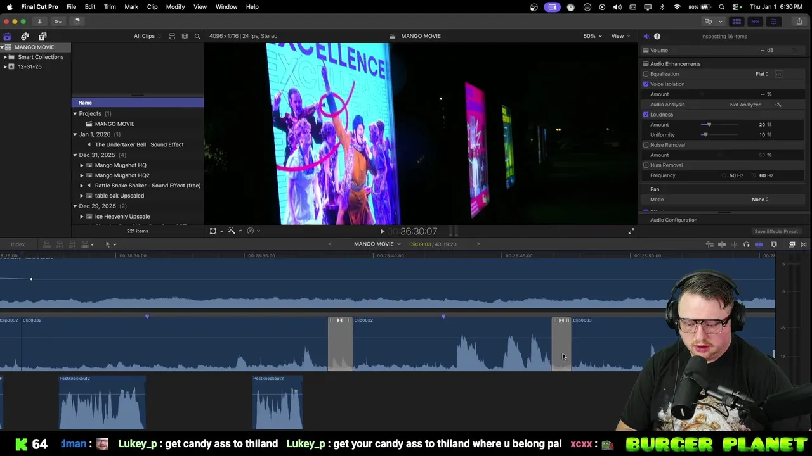The width and height of the screenshot is (812, 456).
Task: Expand the 12-31-25 event
Action: pyautogui.click(x=5, y=66)
